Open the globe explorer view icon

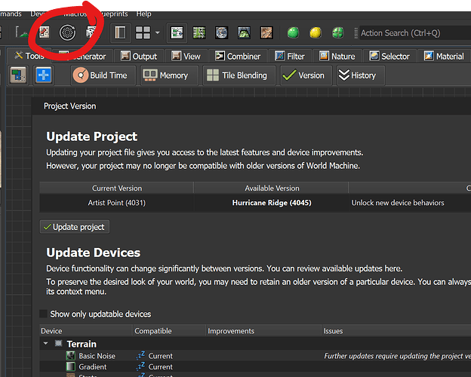(222, 32)
